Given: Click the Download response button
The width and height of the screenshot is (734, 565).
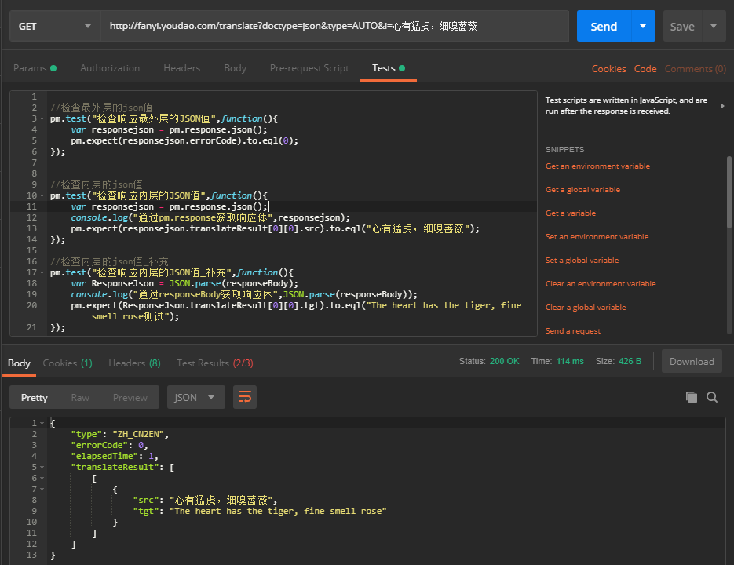Looking at the screenshot, I should pyautogui.click(x=692, y=361).
